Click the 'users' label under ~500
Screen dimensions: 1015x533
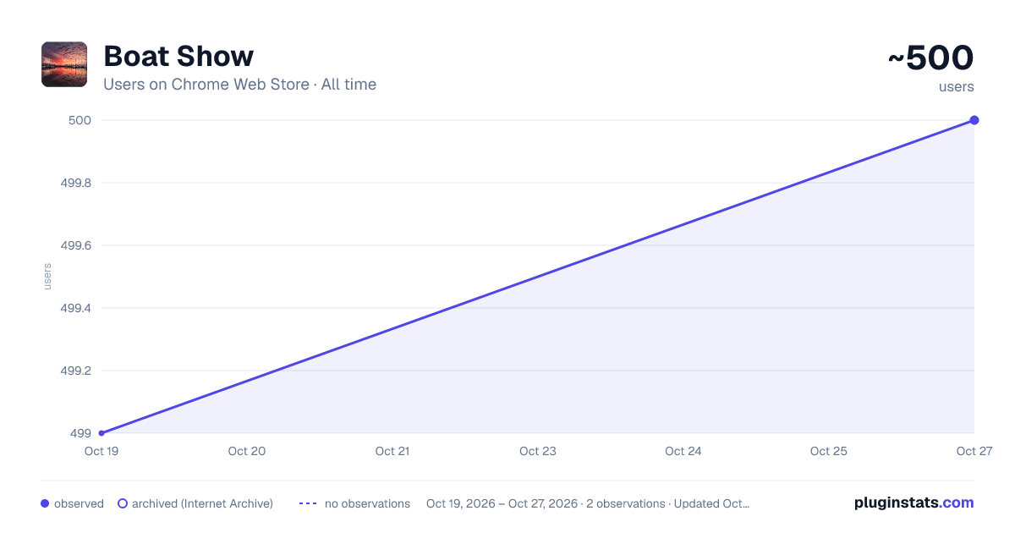coord(957,86)
